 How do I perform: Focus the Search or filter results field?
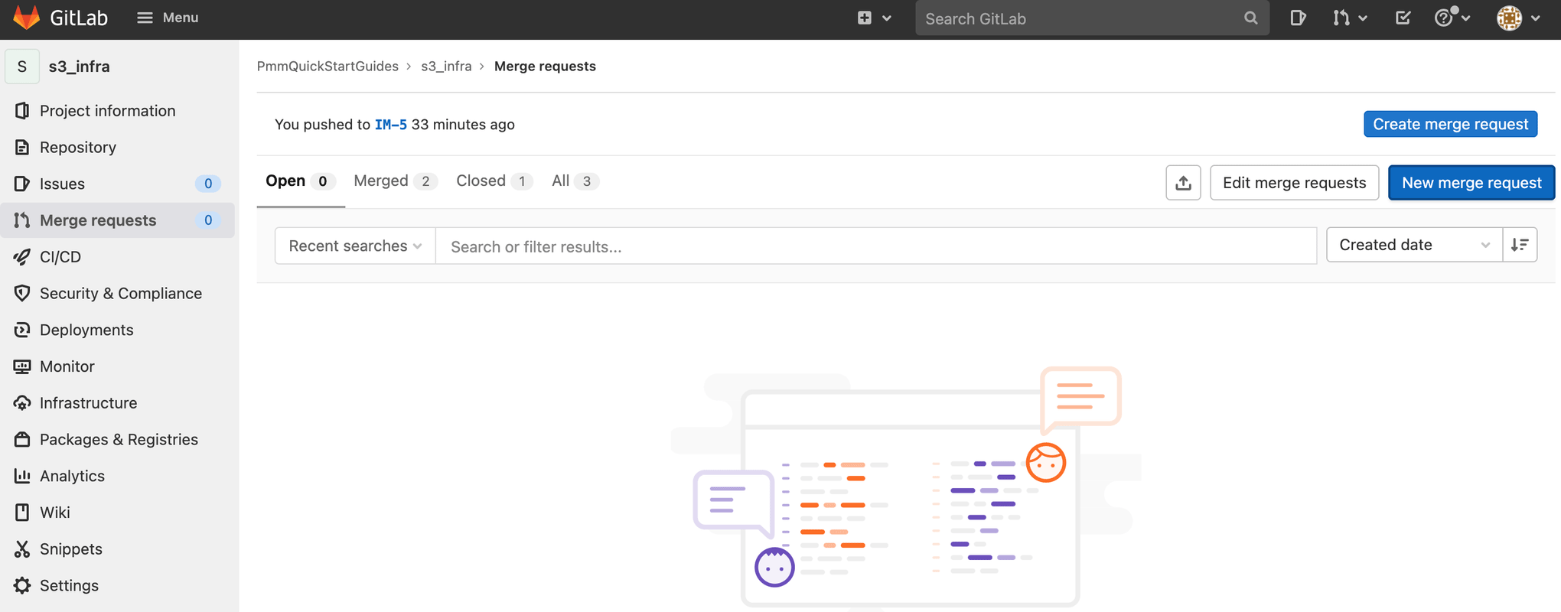click(x=875, y=246)
